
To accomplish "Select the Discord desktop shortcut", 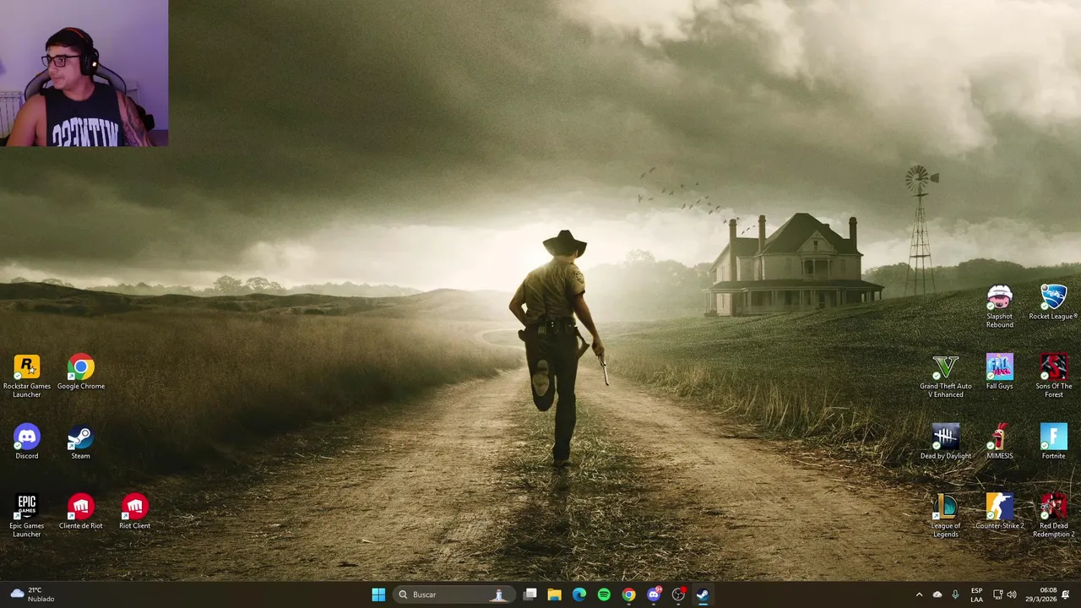I will tap(27, 442).
